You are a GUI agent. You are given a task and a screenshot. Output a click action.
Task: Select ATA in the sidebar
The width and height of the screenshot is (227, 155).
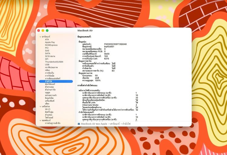47,40
